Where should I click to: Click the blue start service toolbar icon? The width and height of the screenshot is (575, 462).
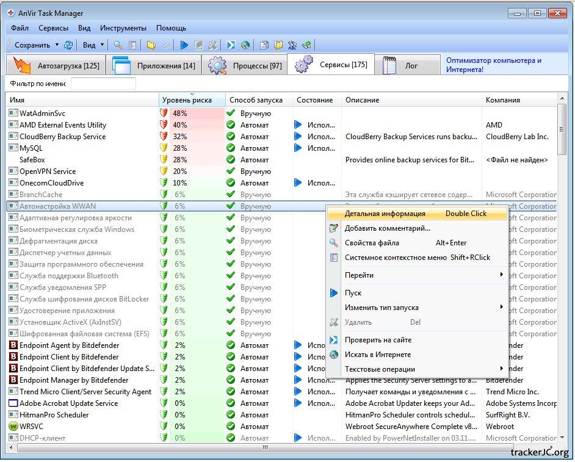coord(184,45)
